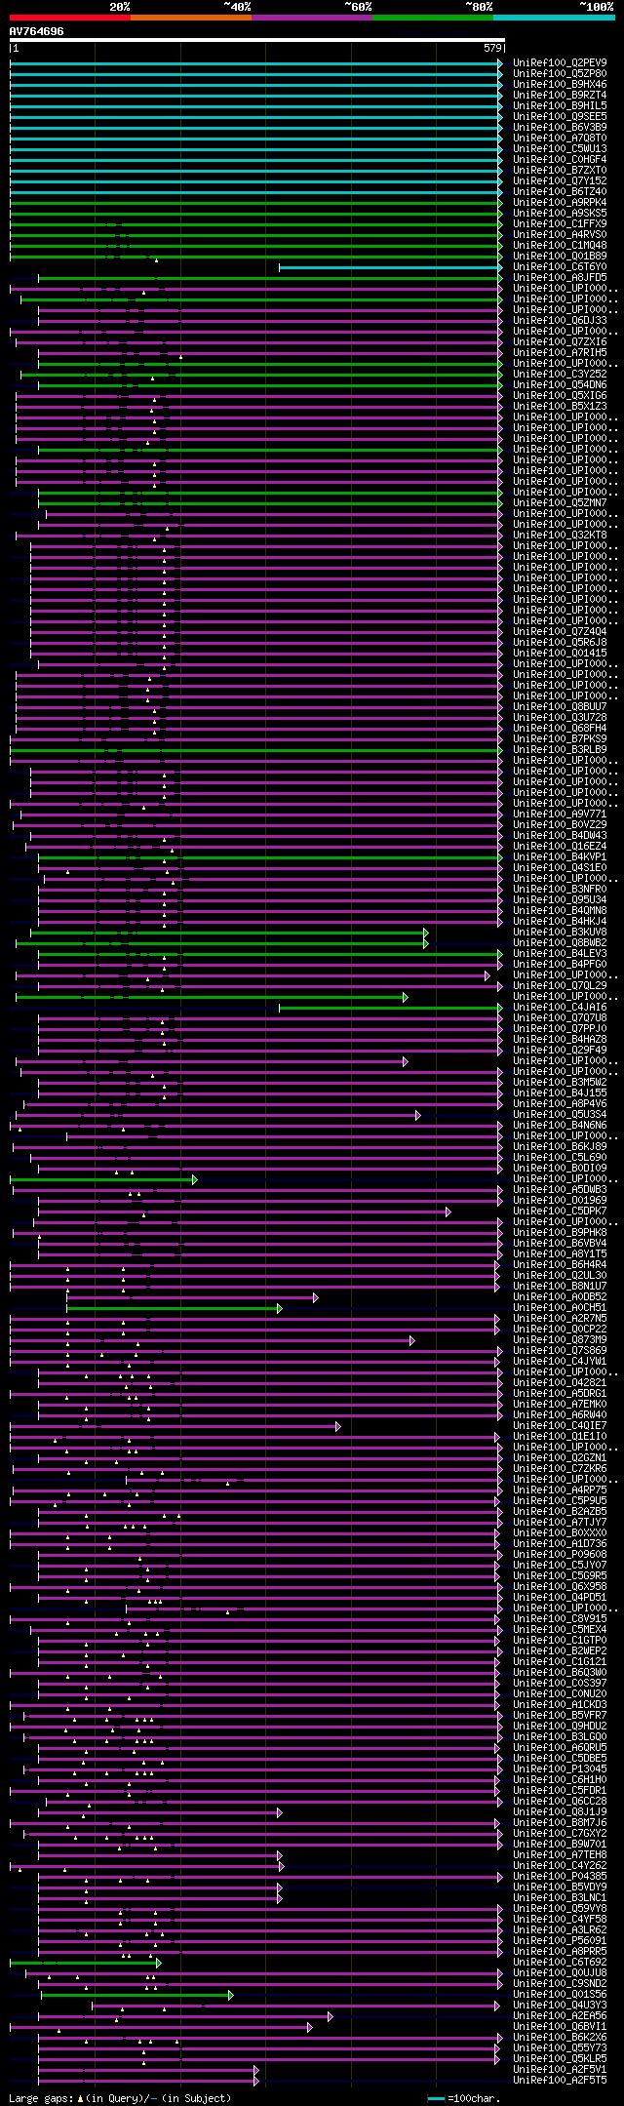Select the UniRef100_C6T6Y0 label
Image resolution: width=624 pixels, height=2106 pixels.
(560, 266)
